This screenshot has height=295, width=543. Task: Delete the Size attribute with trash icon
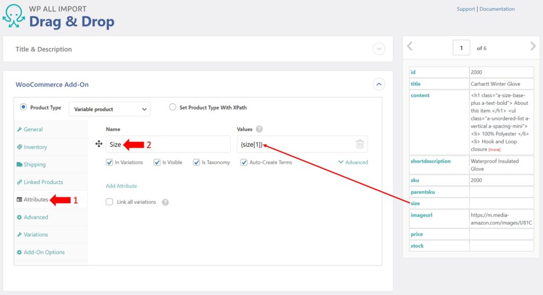360,144
